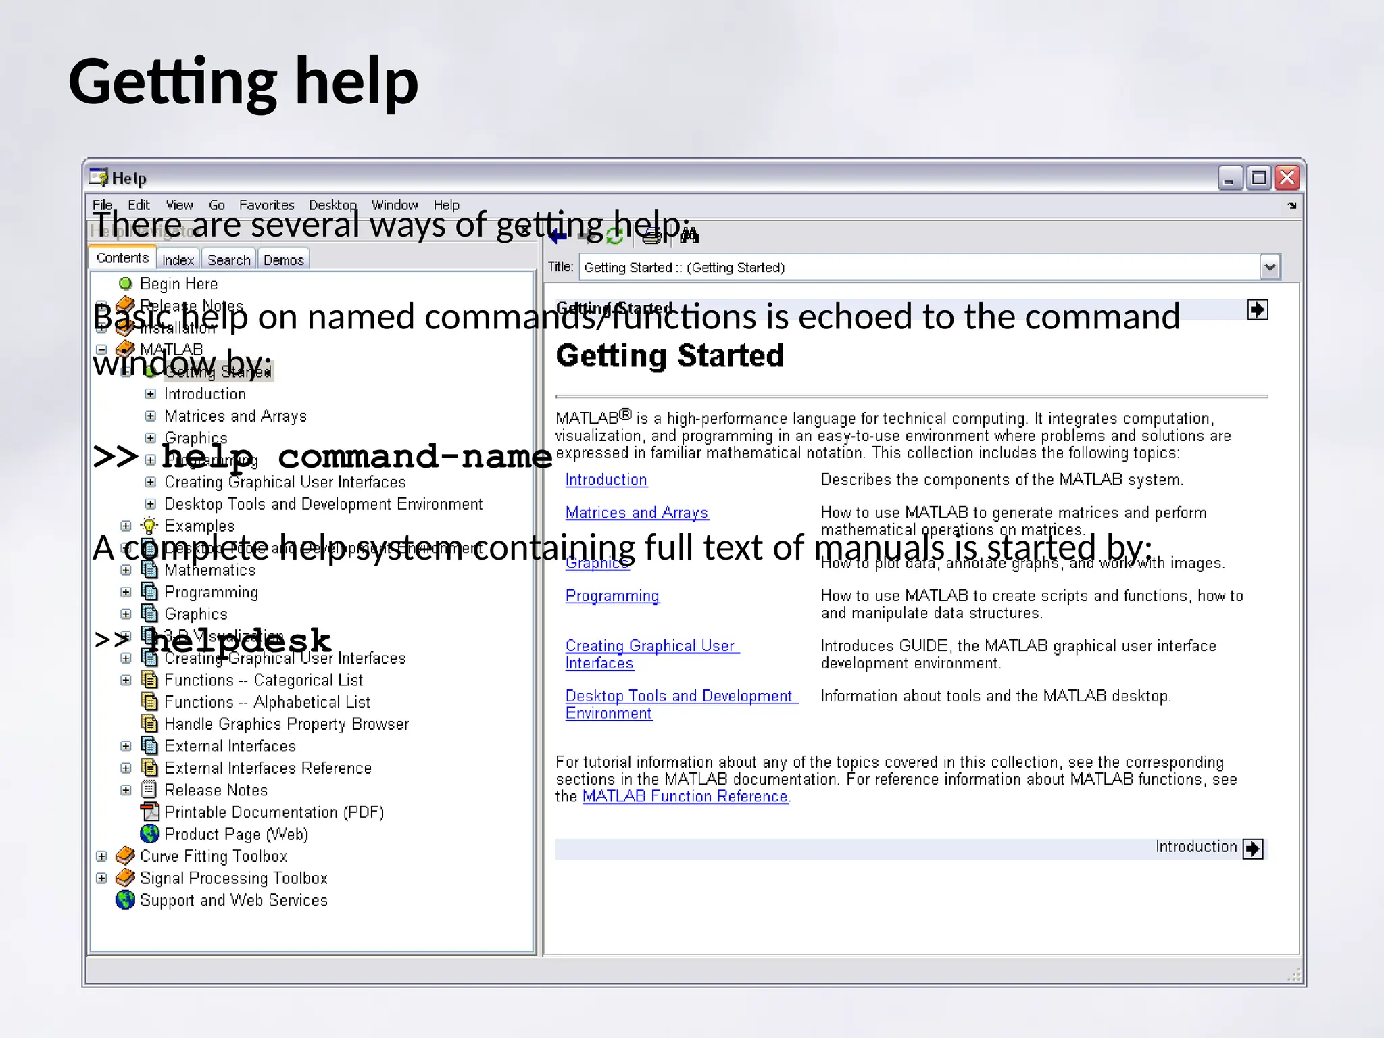Open the Help menu in menu bar

[x=447, y=205]
